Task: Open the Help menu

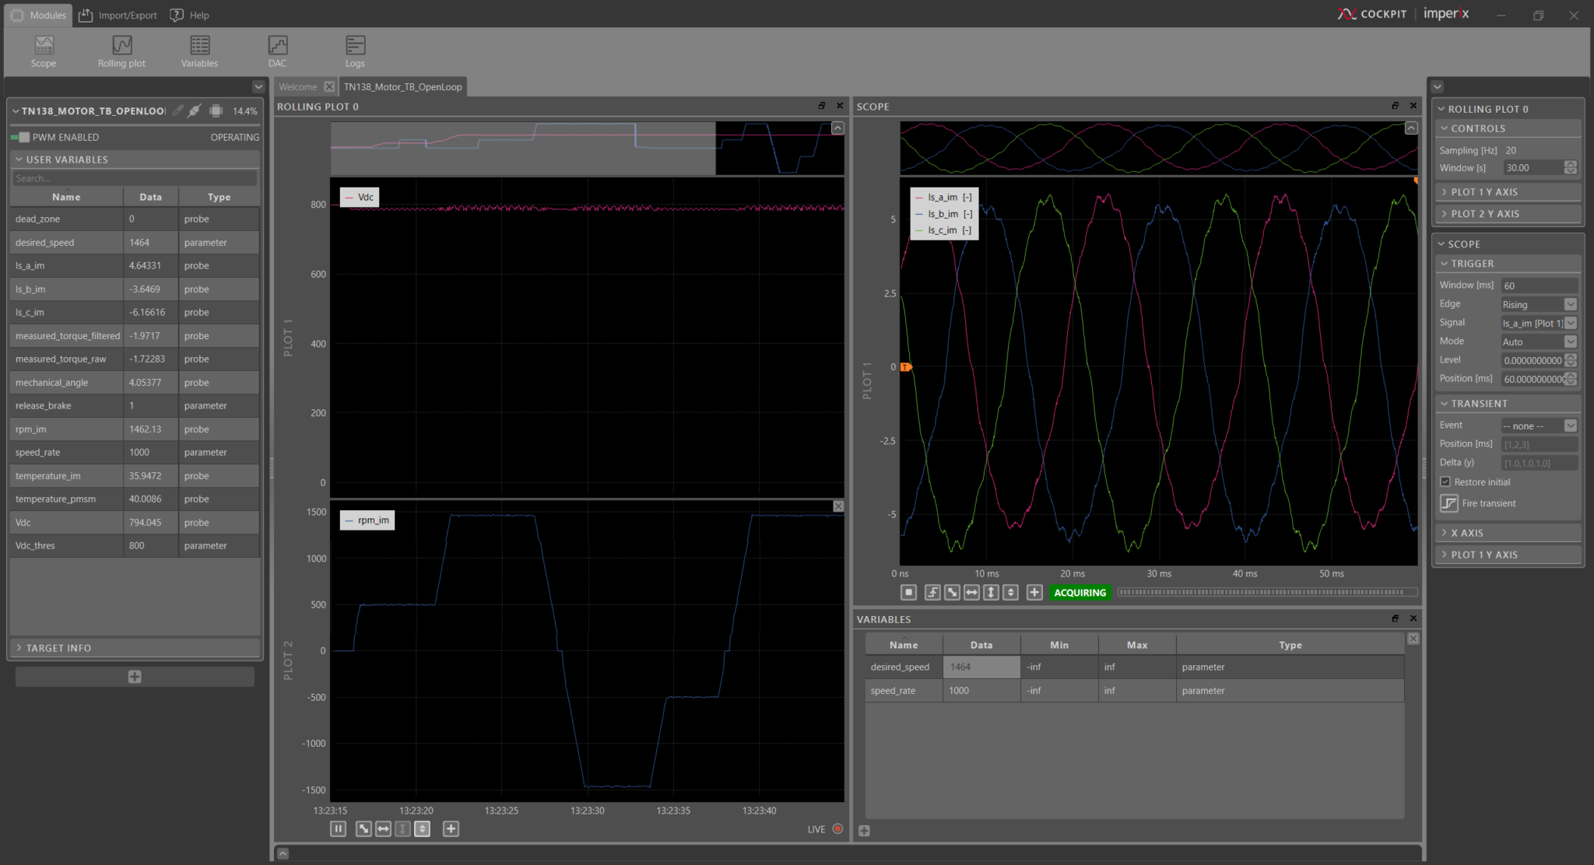Action: (x=190, y=15)
